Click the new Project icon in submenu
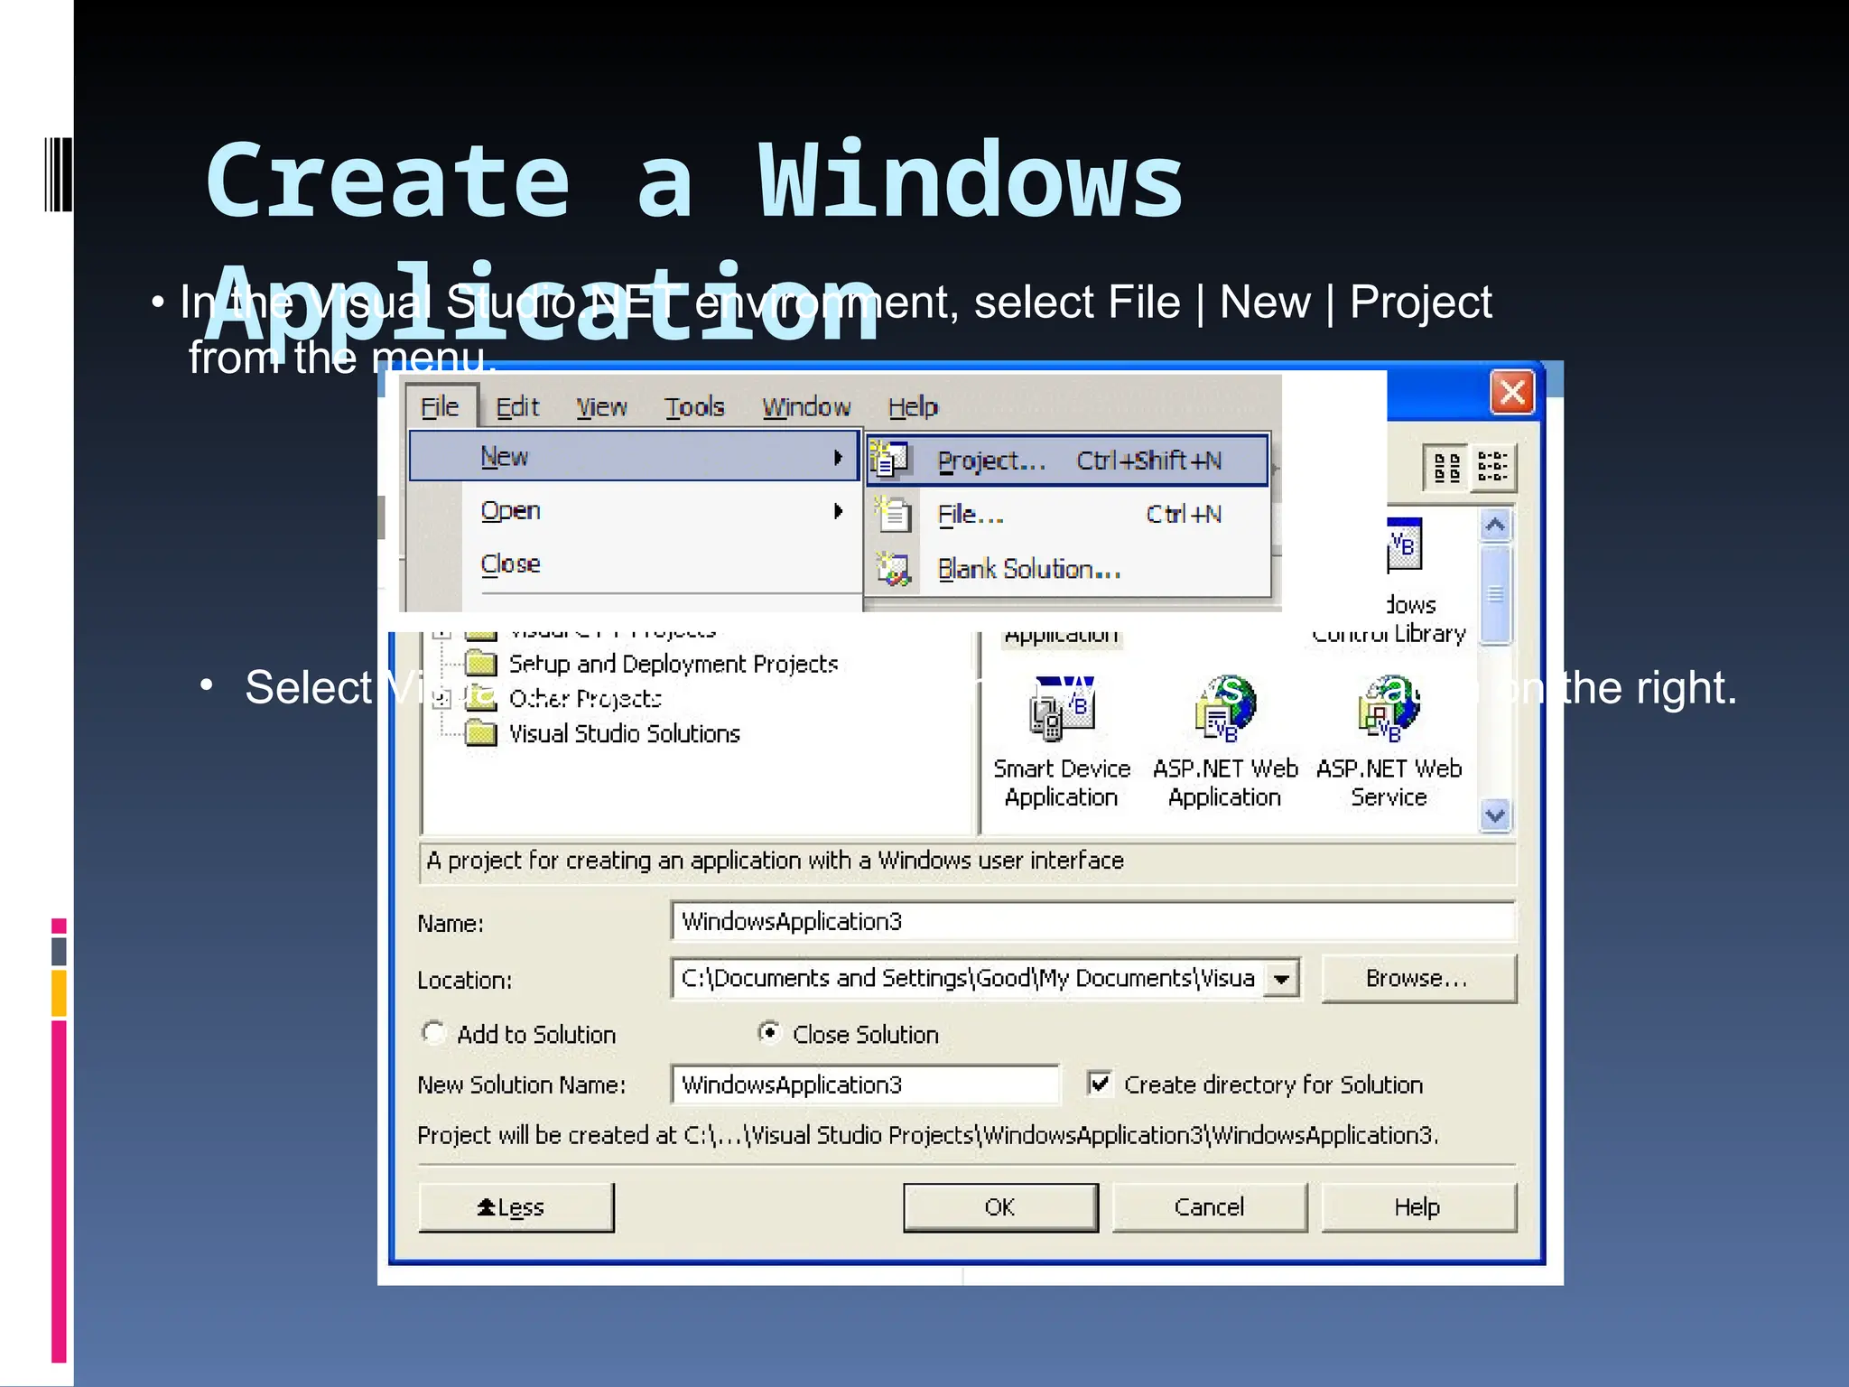The height and width of the screenshot is (1387, 1849). click(x=891, y=461)
